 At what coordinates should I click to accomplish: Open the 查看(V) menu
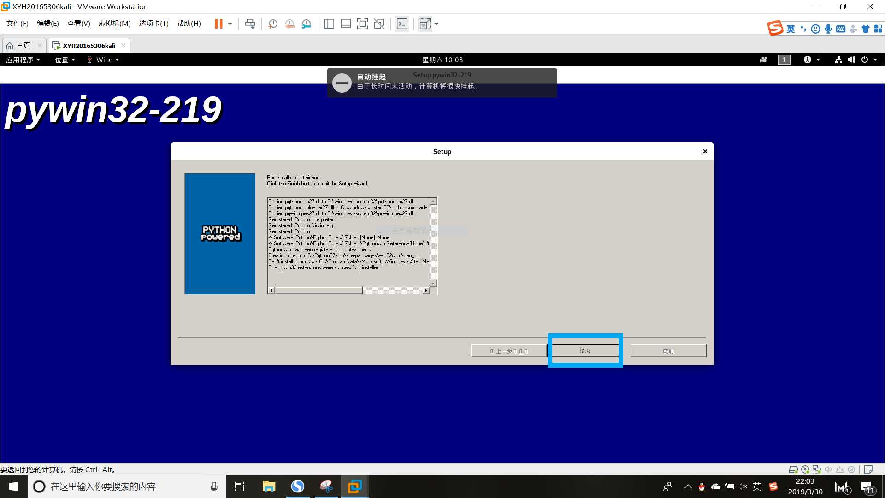79,24
